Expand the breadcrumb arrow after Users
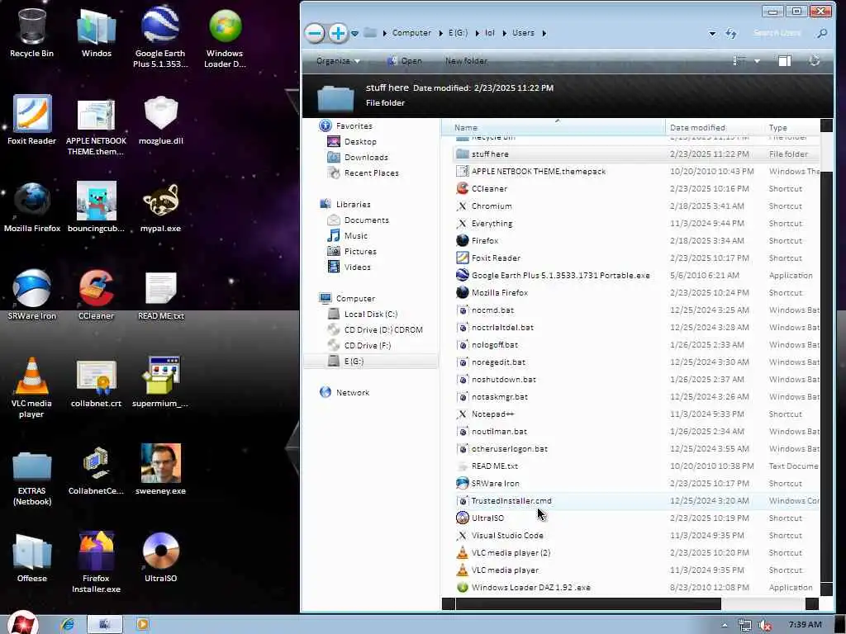 [x=544, y=33]
